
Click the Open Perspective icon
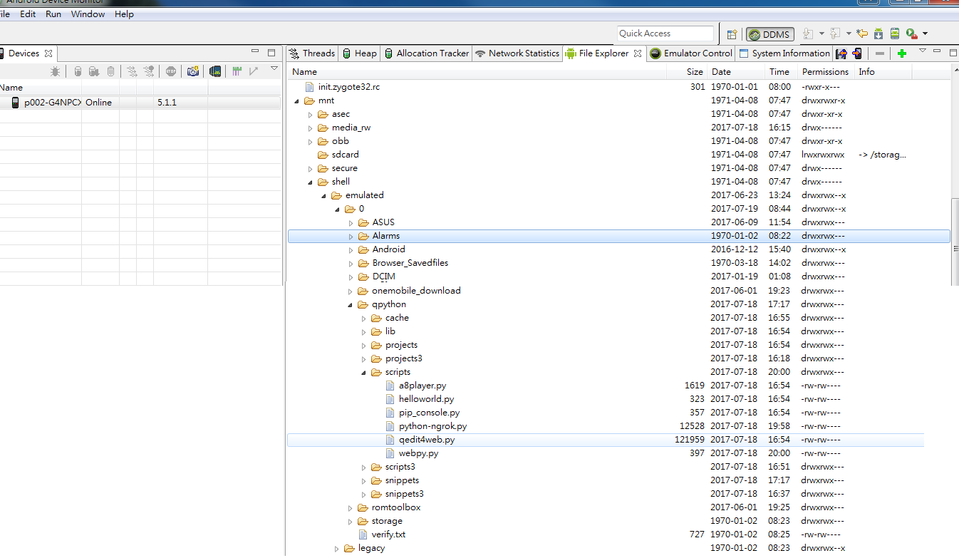[732, 34]
